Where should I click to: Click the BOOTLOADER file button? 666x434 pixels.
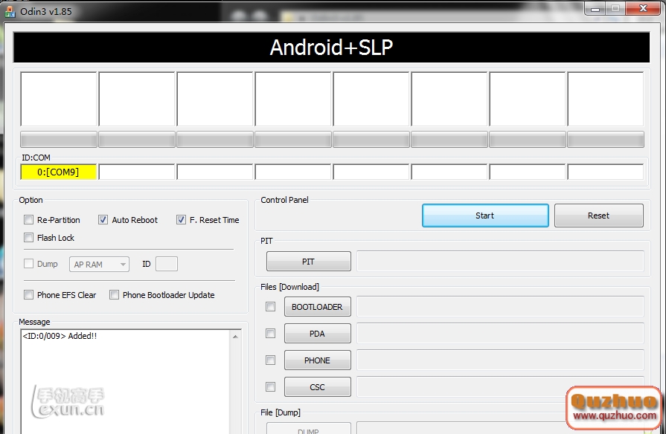[317, 307]
